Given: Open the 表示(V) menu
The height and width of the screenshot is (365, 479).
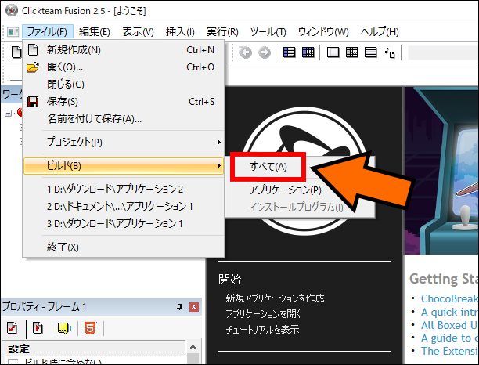Looking at the screenshot, I should coord(138,32).
